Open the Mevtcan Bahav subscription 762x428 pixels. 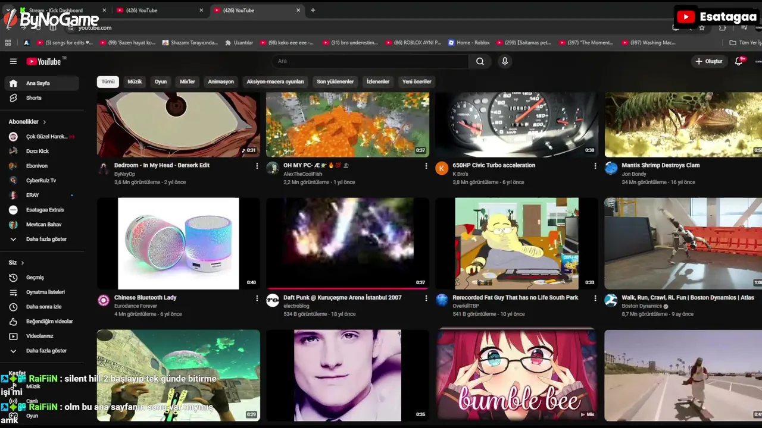point(42,224)
